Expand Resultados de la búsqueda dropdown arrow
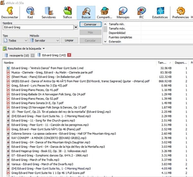This screenshot has height=177, width=193. (43, 48)
